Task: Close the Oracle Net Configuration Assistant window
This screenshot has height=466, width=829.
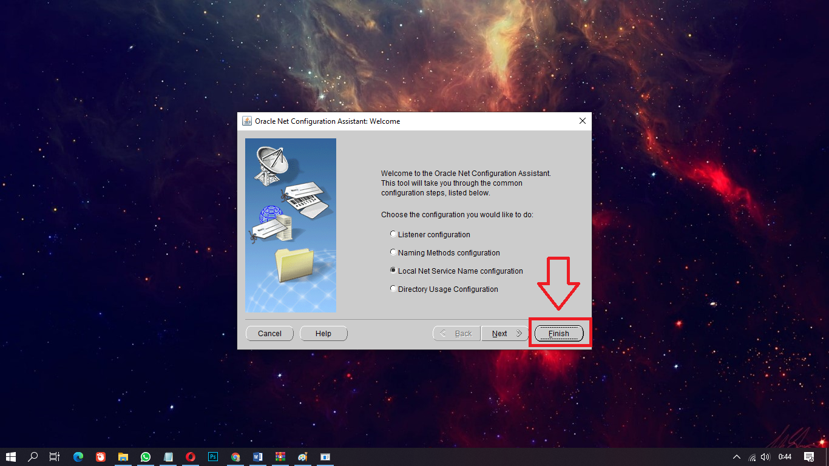Action: pyautogui.click(x=583, y=121)
